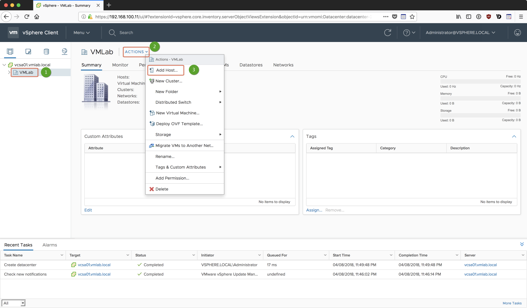Collapse the Recent Tasks panel
Image resolution: width=527 pixels, height=308 pixels.
pos(522,244)
